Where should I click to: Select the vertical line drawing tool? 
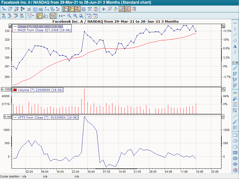coord(235,29)
